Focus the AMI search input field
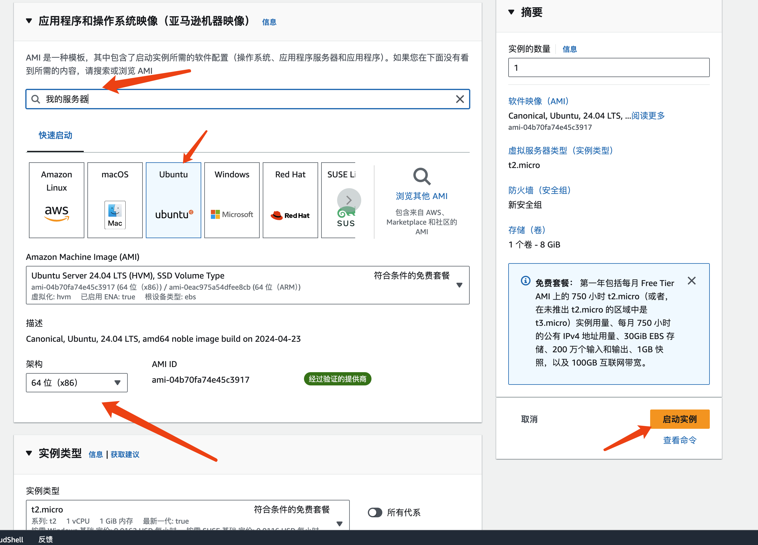 tap(248, 99)
